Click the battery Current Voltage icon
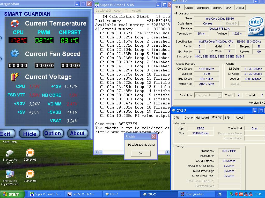Screen dimensions: 265x198 pyautogui.click(x=15, y=77)
